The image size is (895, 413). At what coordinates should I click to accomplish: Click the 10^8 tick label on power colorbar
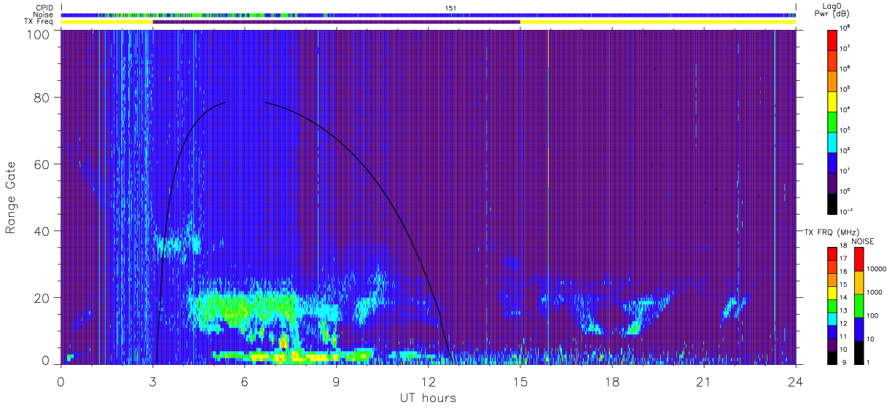pos(846,27)
